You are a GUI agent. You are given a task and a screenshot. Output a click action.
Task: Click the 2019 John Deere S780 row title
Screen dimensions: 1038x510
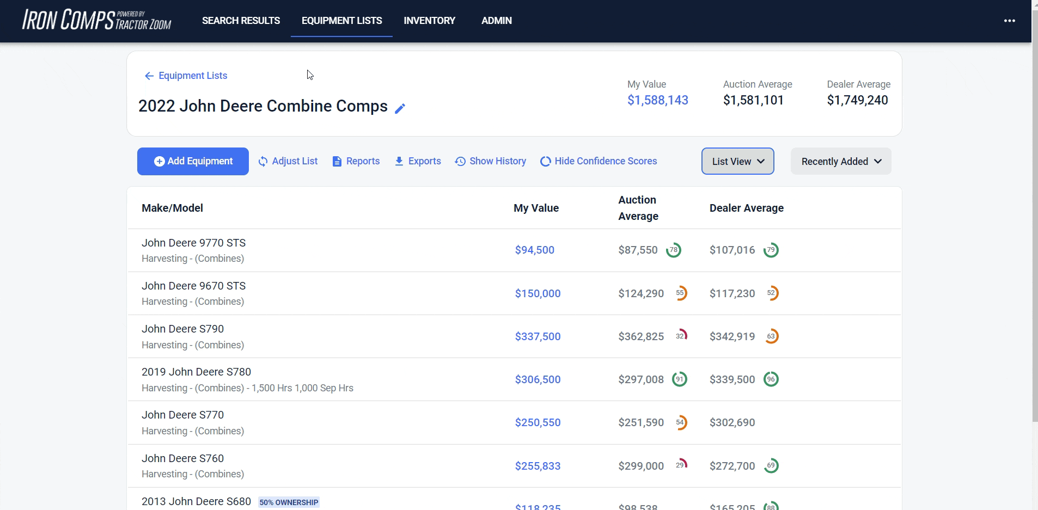(x=196, y=372)
